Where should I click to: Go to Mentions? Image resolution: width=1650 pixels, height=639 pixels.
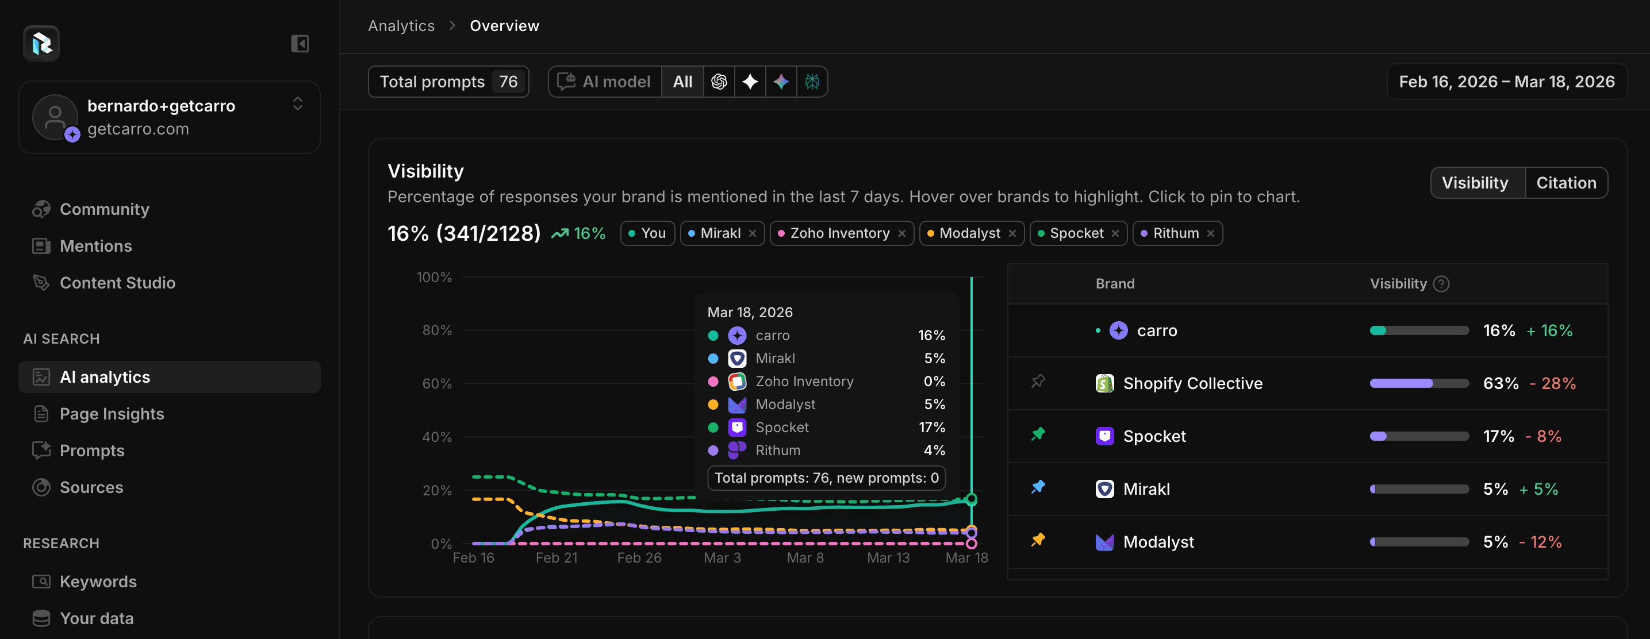tap(95, 246)
